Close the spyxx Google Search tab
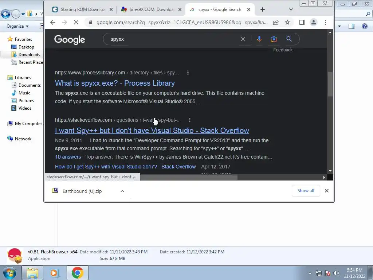 tap(248, 9)
